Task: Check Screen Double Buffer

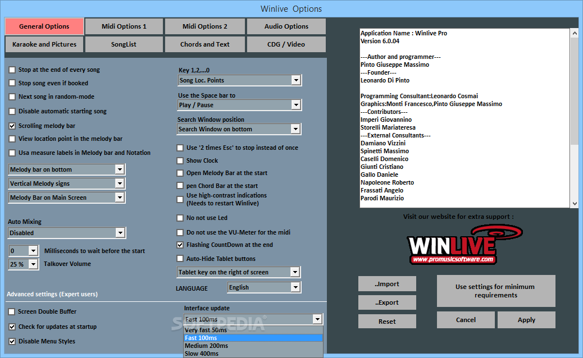Action: 12,311
